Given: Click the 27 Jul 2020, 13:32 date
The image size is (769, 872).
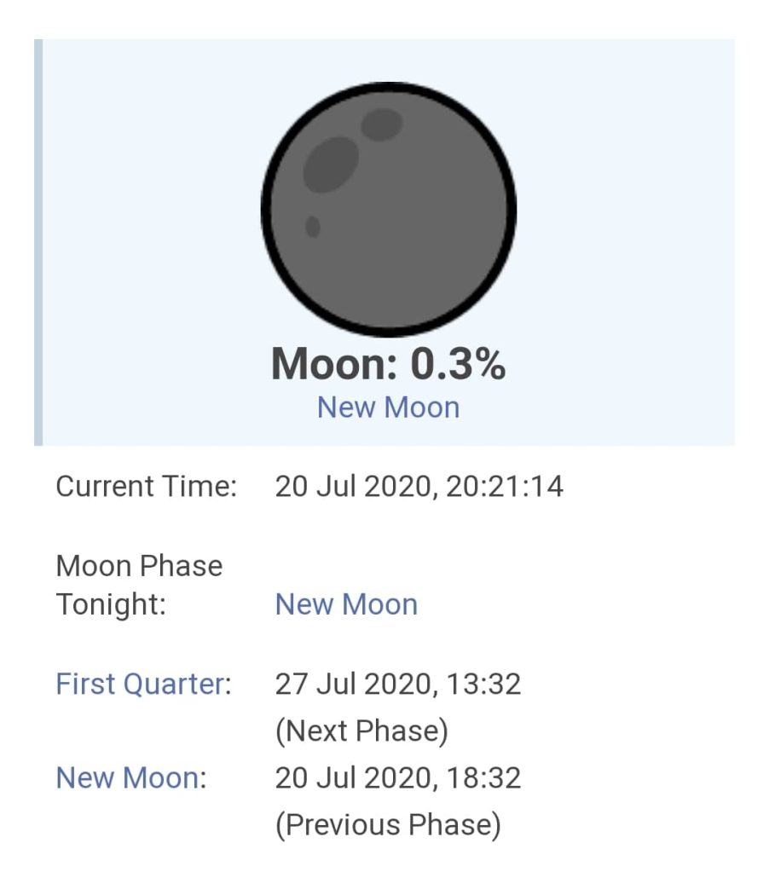Looking at the screenshot, I should pos(397,684).
